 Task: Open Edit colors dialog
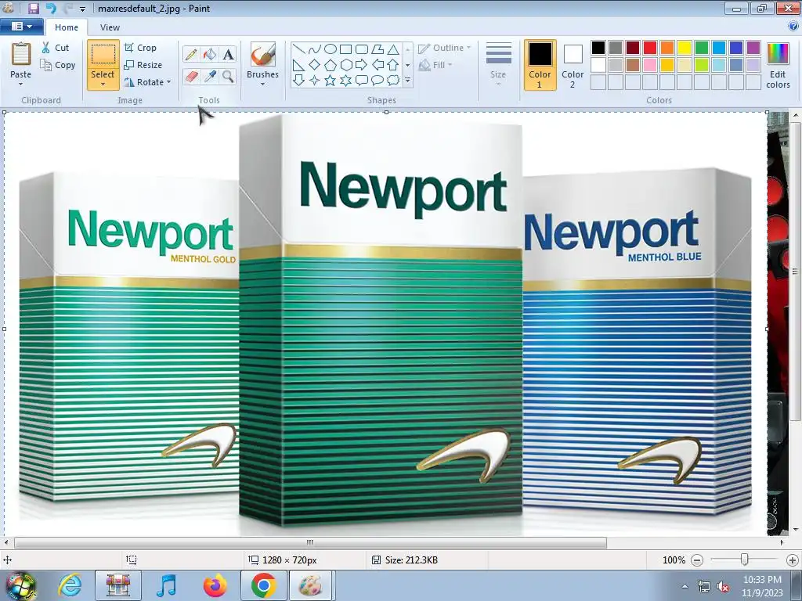(x=778, y=65)
